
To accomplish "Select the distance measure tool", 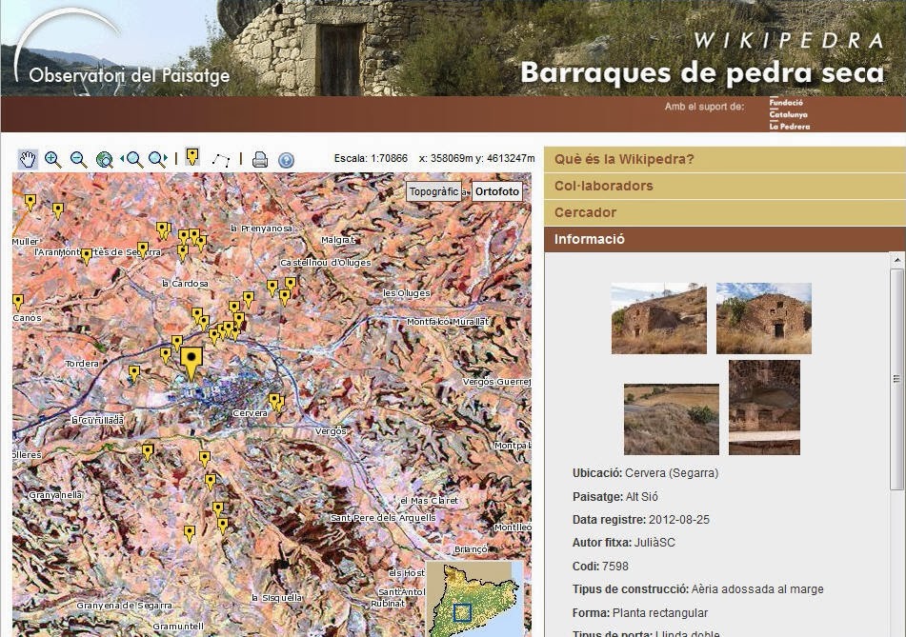I will coord(220,159).
